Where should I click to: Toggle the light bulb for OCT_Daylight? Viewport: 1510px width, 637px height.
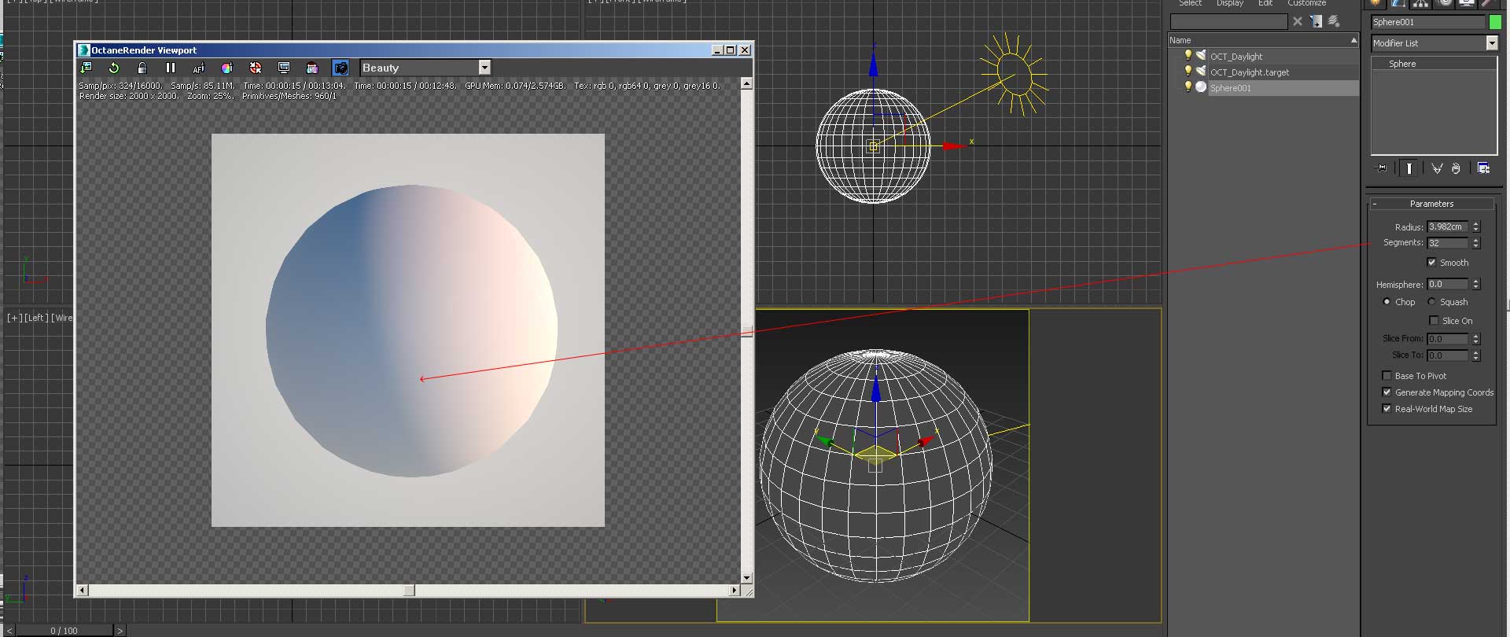tap(1188, 55)
